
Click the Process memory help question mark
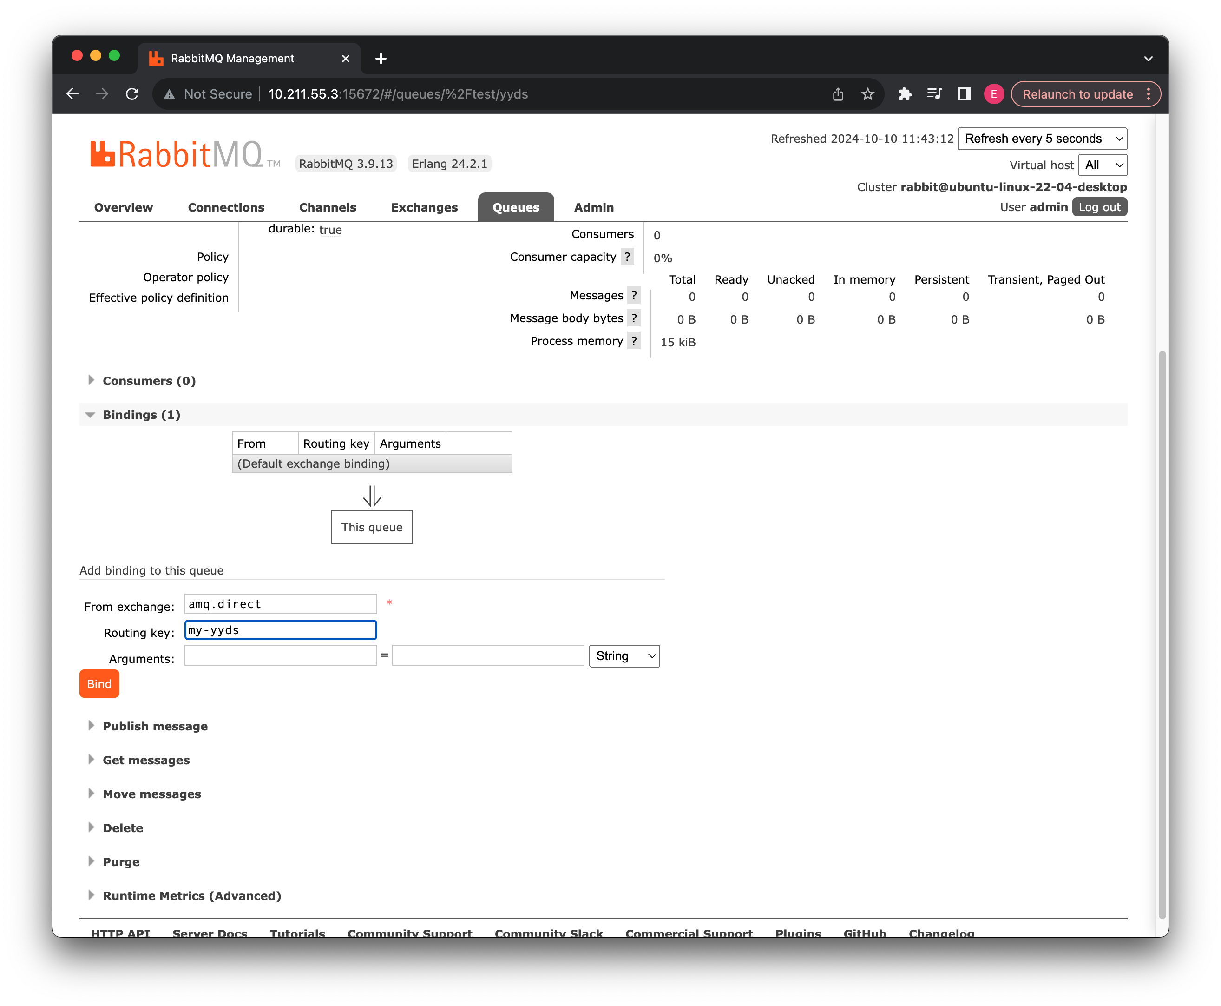634,341
